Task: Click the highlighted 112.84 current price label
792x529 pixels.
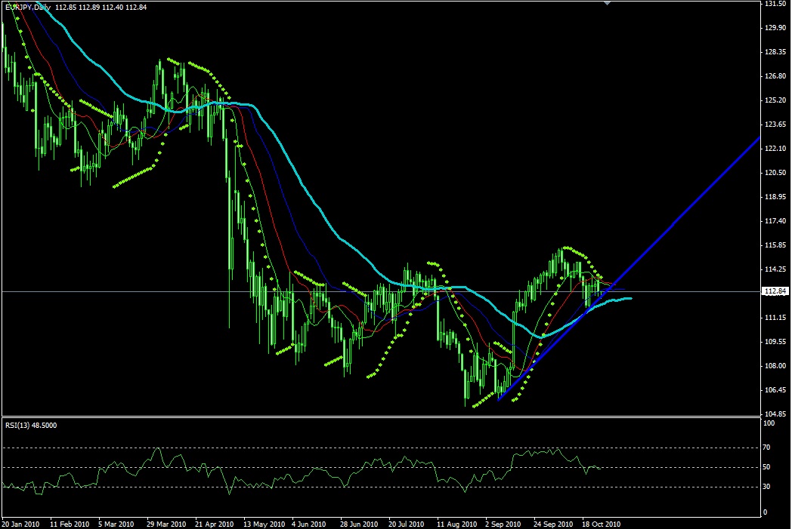Action: (x=775, y=291)
